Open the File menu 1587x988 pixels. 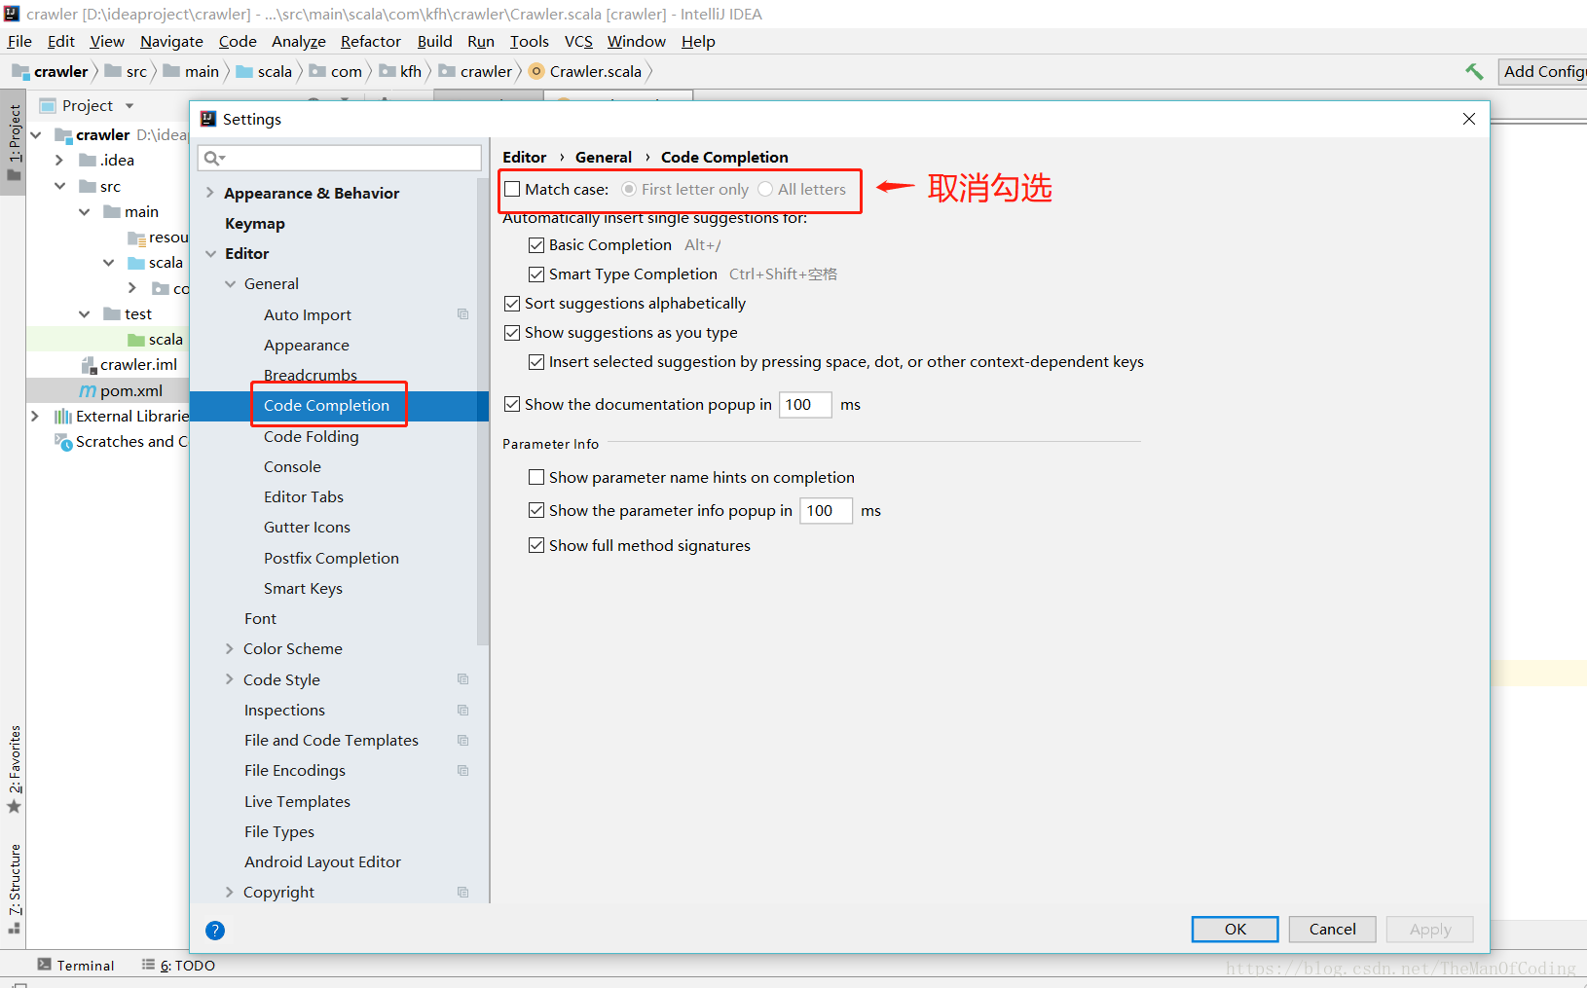(x=19, y=41)
